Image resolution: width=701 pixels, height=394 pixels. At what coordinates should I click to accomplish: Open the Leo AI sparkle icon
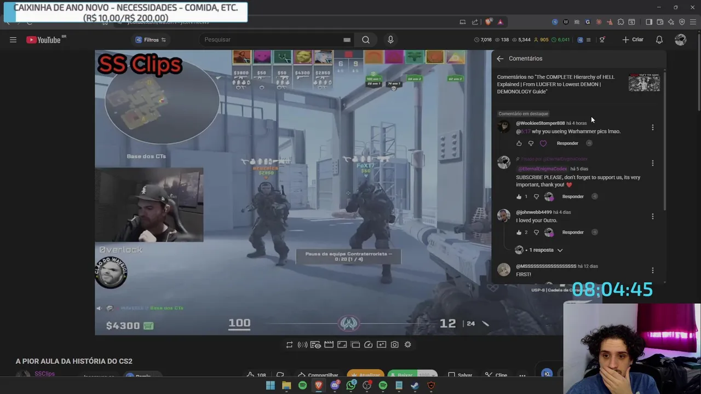click(671, 22)
